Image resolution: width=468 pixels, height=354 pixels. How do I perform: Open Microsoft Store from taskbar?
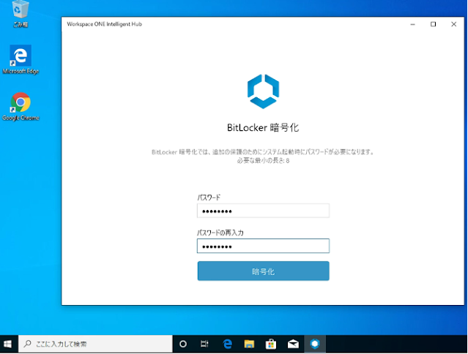[x=271, y=344]
